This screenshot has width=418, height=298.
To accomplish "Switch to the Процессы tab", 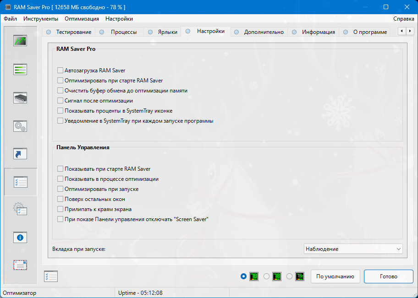I will (123, 32).
